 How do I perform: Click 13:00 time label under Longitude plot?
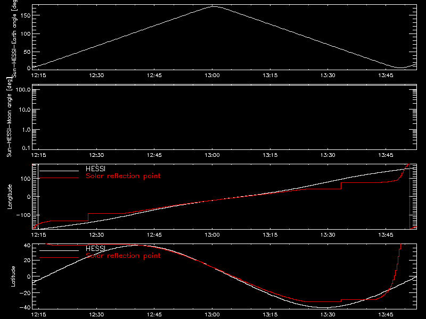(x=212, y=234)
